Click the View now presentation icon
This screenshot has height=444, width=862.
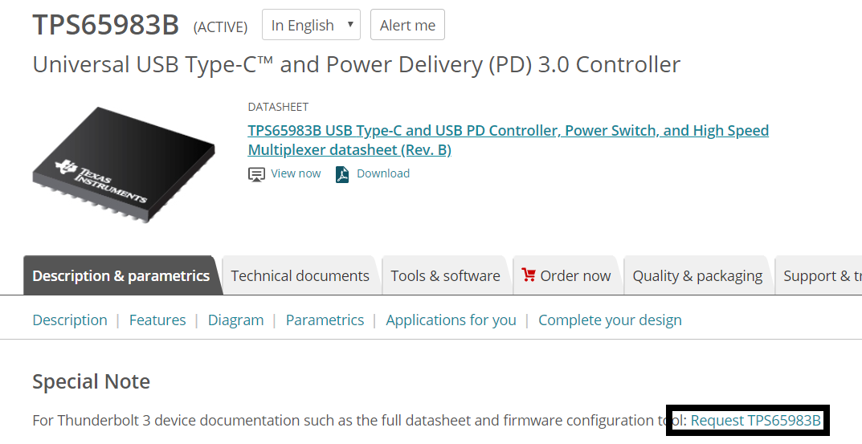pyautogui.click(x=256, y=175)
